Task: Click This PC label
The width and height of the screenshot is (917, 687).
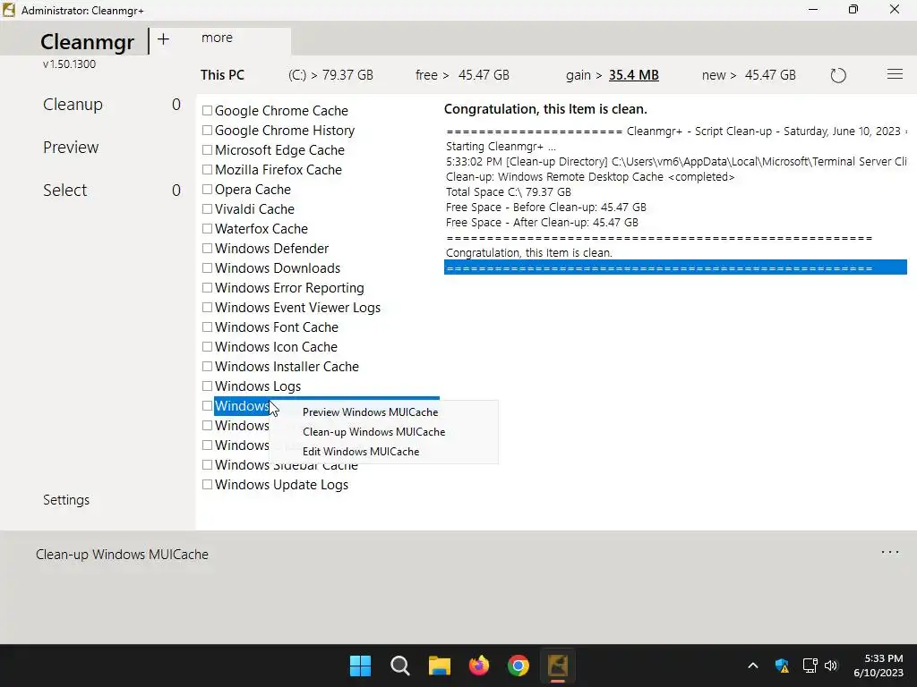Action: pyautogui.click(x=222, y=75)
